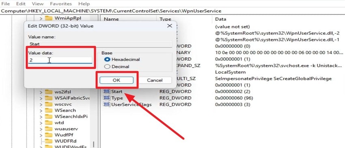This screenshot has width=345, height=148.
Task: Select the wuauserv folder icon
Action: 49,129
